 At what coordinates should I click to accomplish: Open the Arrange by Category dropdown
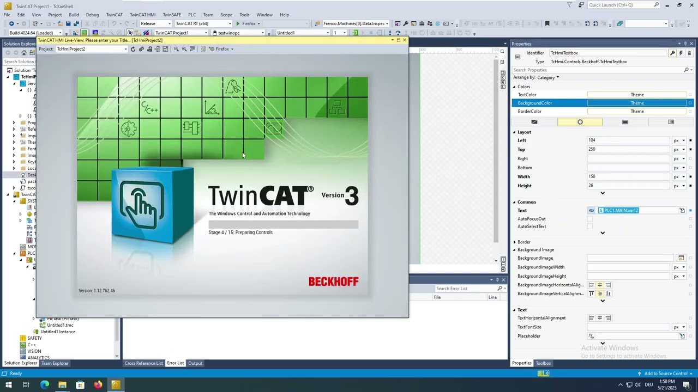click(x=547, y=78)
